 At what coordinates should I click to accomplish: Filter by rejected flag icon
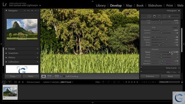109,82
